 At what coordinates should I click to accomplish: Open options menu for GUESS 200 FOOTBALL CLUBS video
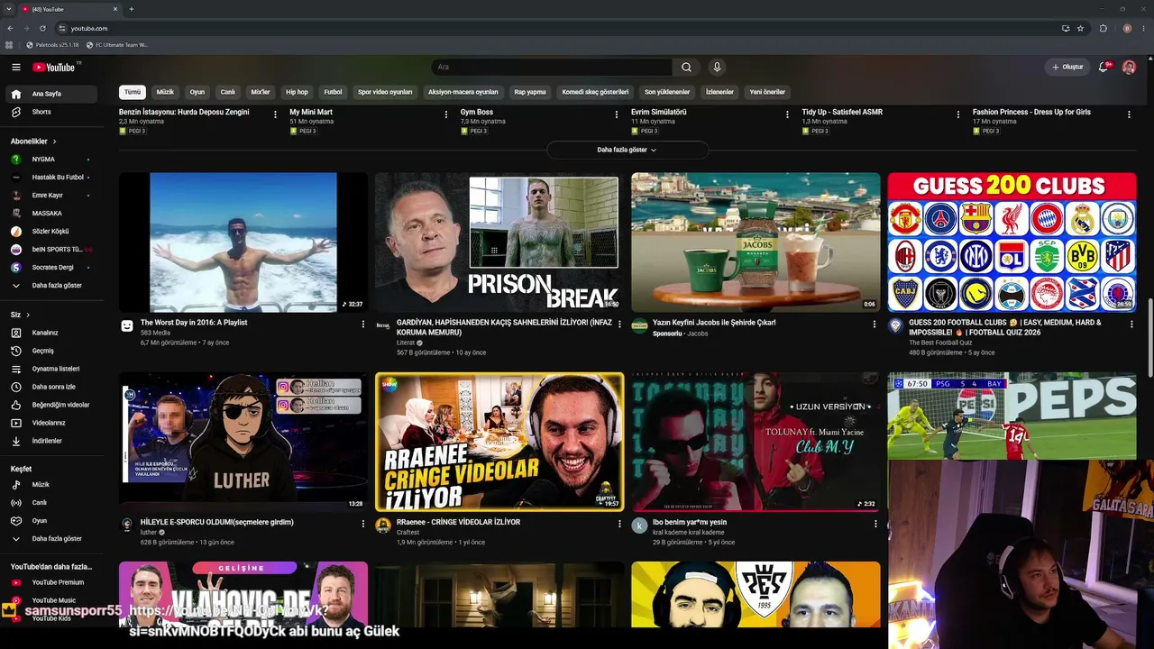click(x=1131, y=324)
